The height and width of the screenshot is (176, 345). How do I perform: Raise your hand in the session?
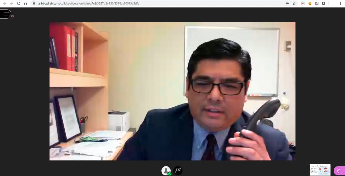[178, 171]
